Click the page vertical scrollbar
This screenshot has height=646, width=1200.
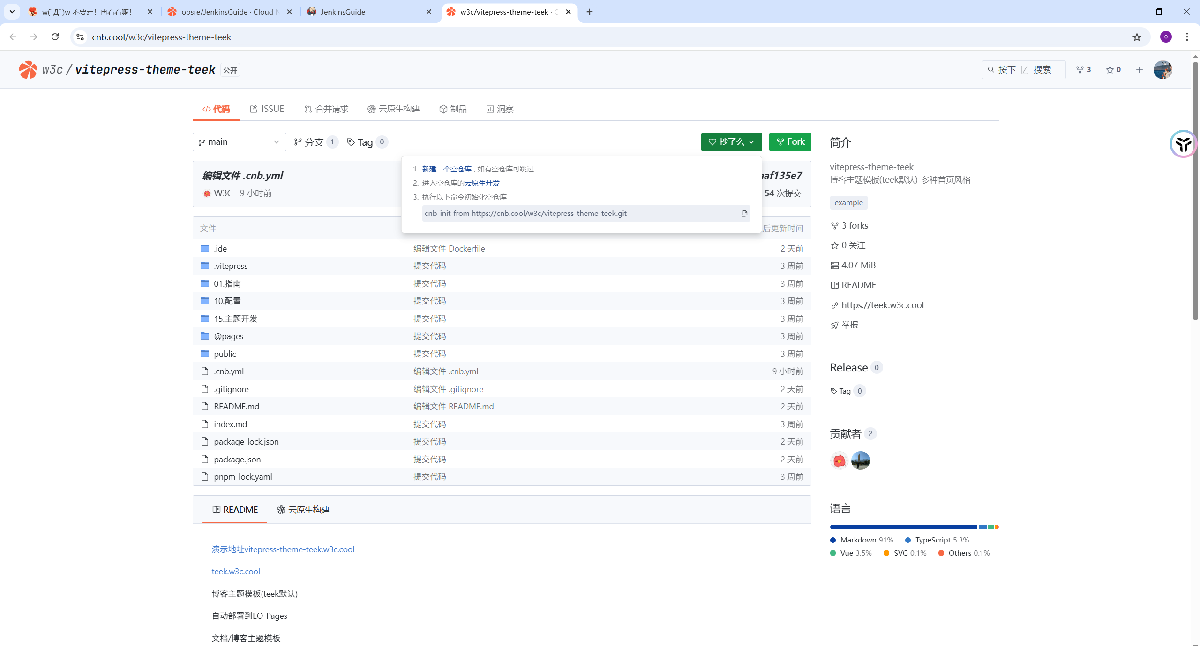pyautogui.click(x=1195, y=192)
